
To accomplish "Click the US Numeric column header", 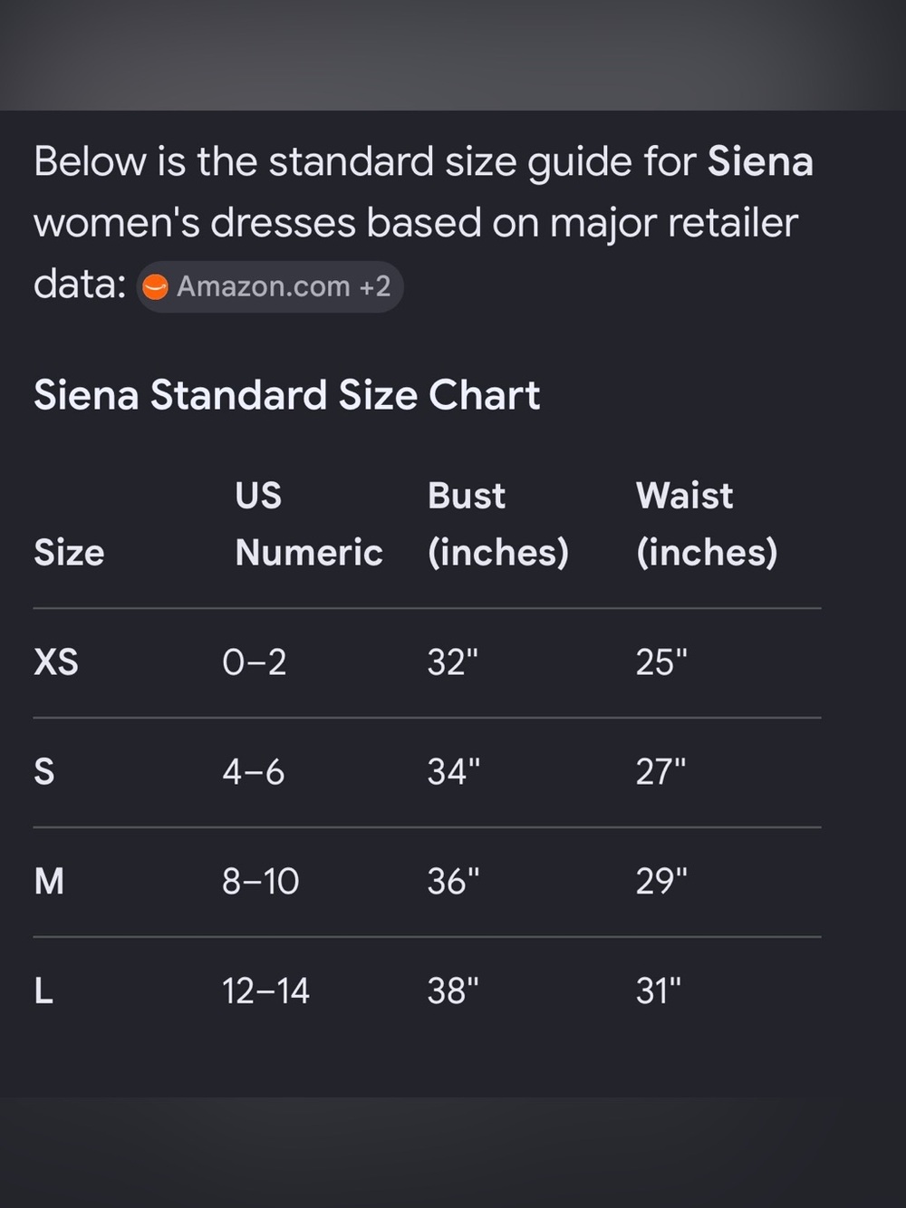I will (308, 524).
